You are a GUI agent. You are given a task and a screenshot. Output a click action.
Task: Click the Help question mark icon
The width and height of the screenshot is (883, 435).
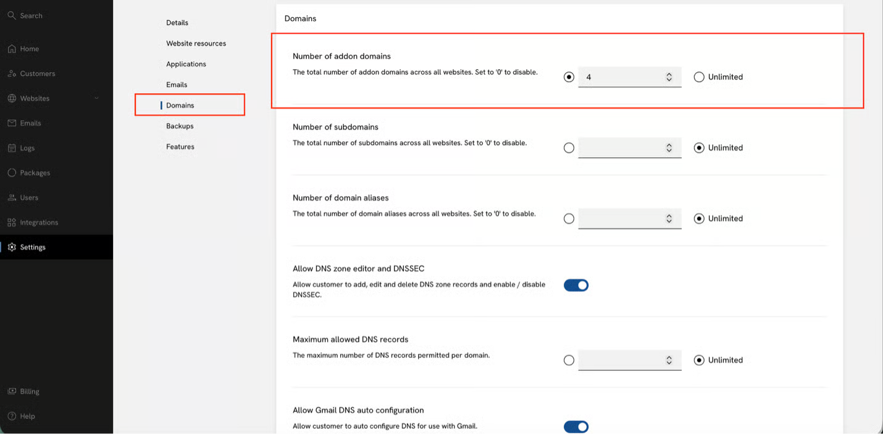(x=12, y=416)
